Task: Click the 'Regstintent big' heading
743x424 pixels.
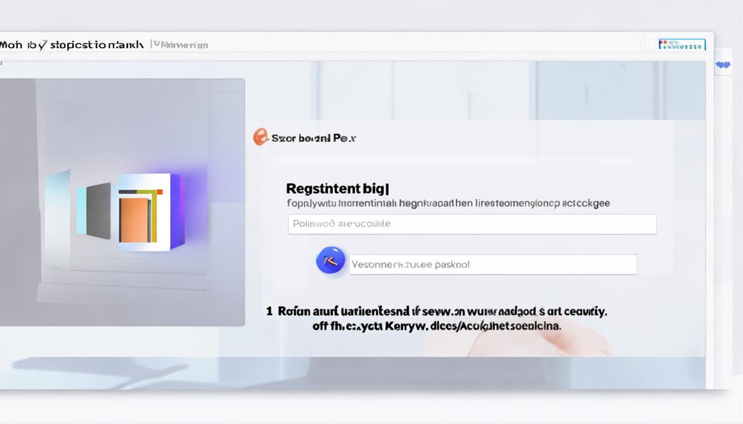Action: [x=337, y=189]
